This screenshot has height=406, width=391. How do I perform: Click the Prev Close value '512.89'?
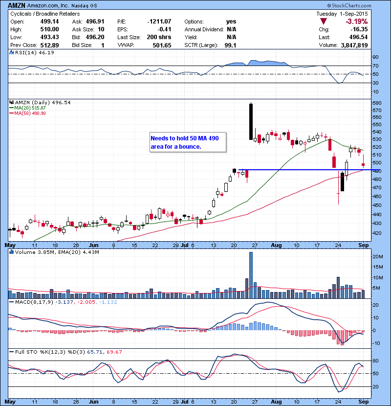49,45
